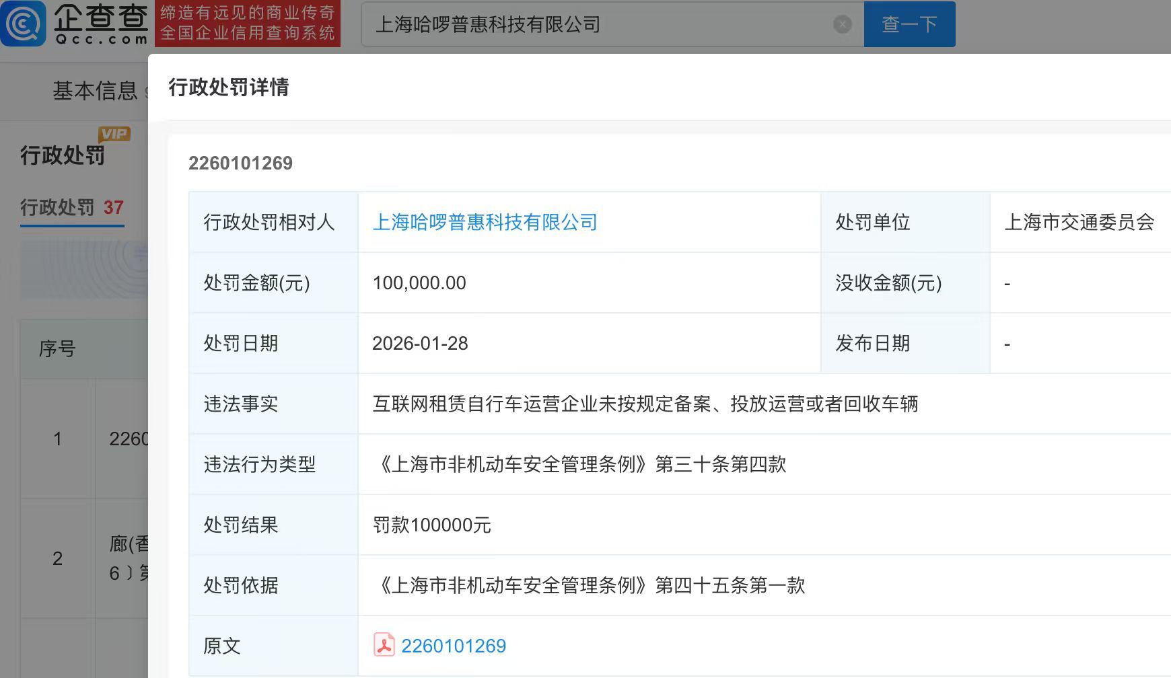Click the 原文 label
The width and height of the screenshot is (1171, 678).
[222, 646]
